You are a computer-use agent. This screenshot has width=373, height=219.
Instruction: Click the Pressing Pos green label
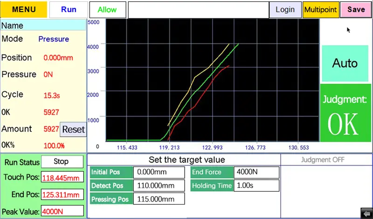[x=111, y=199]
